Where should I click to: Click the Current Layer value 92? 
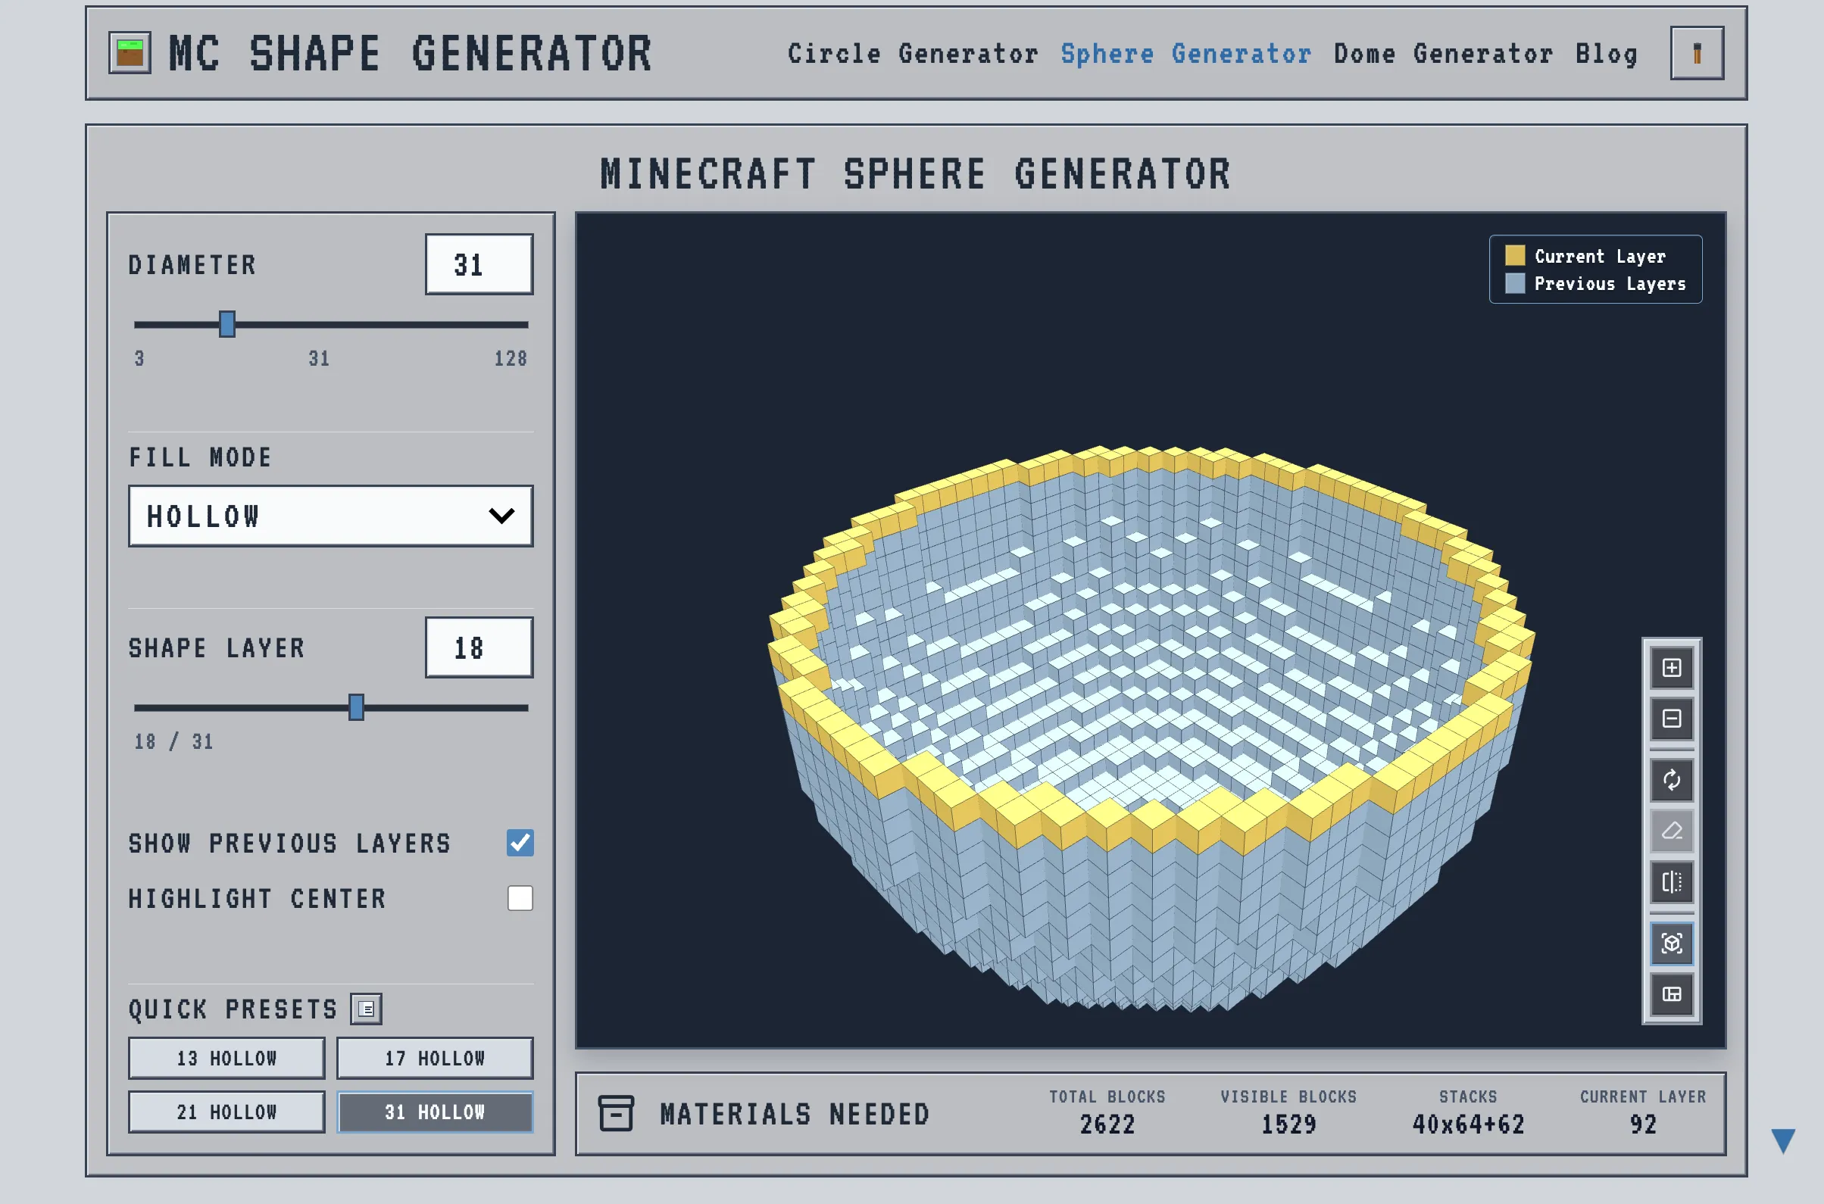tap(1643, 1125)
